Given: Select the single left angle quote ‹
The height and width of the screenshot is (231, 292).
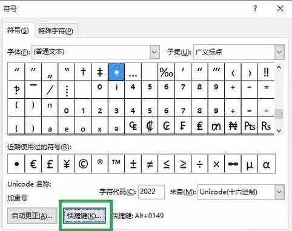Looking at the screenshot, I should pos(233,72).
